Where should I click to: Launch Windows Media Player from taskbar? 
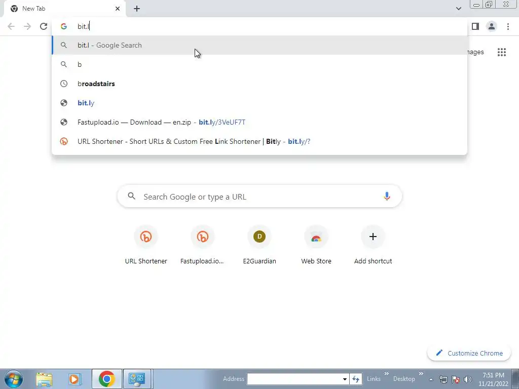click(75, 379)
